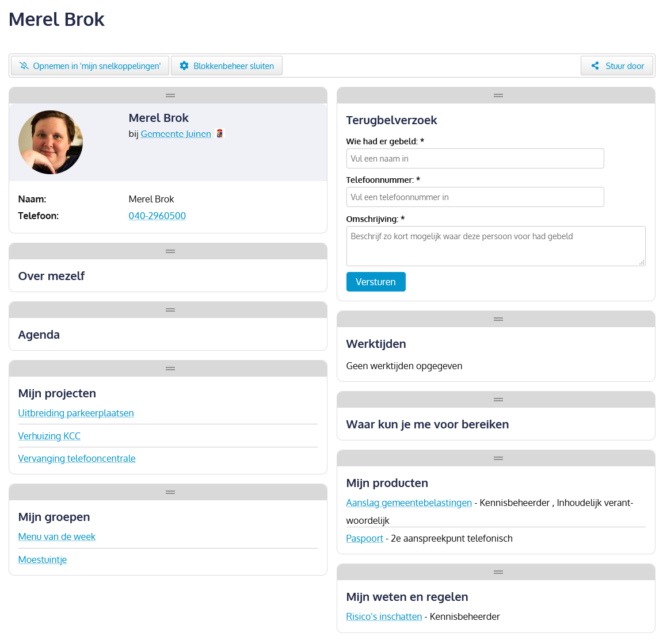Click the share icon on Stuur door
The width and height of the screenshot is (667, 644).
click(595, 66)
